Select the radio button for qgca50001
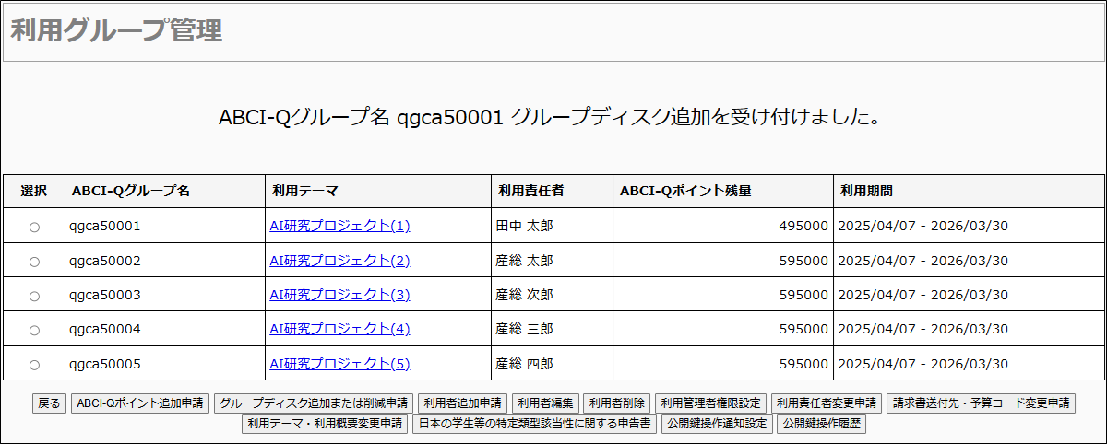The image size is (1107, 444). click(34, 227)
